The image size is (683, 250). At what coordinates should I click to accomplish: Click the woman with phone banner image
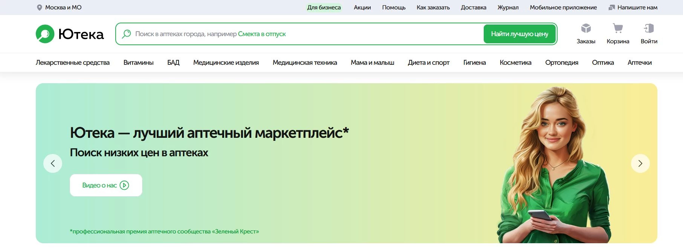click(554, 166)
